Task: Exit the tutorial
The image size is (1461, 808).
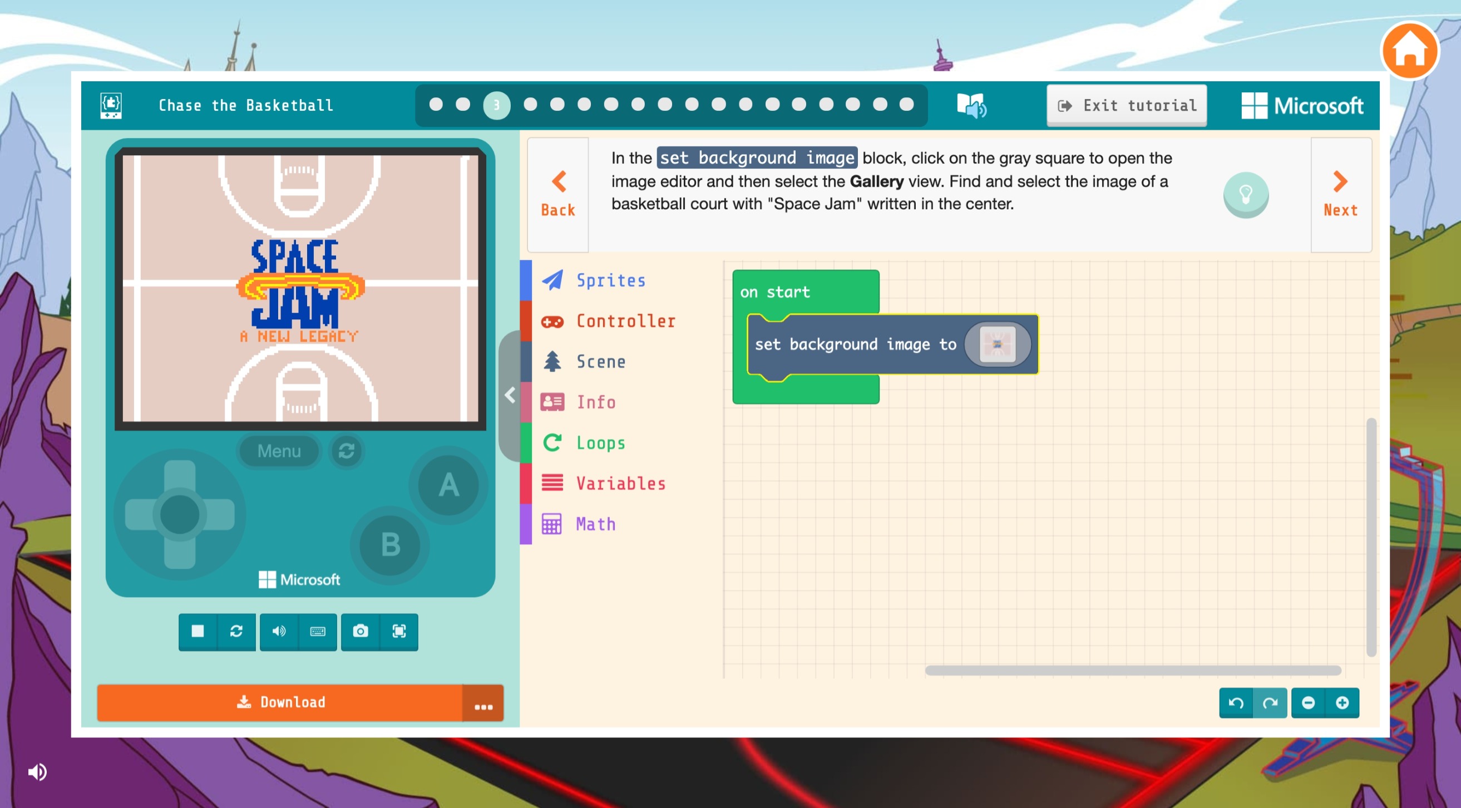Action: pyautogui.click(x=1127, y=106)
